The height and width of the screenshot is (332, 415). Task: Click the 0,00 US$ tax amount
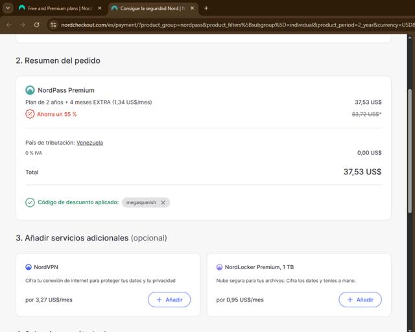pos(369,153)
